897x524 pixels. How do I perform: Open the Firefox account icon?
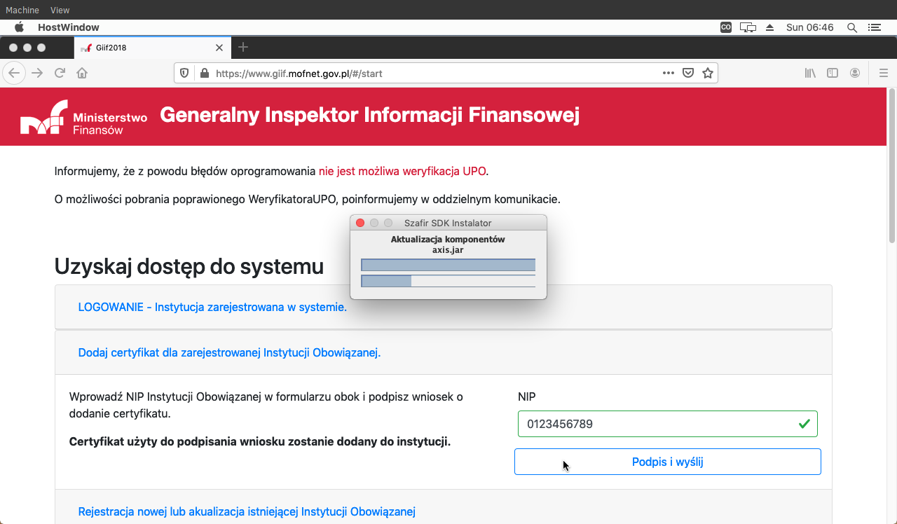point(855,73)
